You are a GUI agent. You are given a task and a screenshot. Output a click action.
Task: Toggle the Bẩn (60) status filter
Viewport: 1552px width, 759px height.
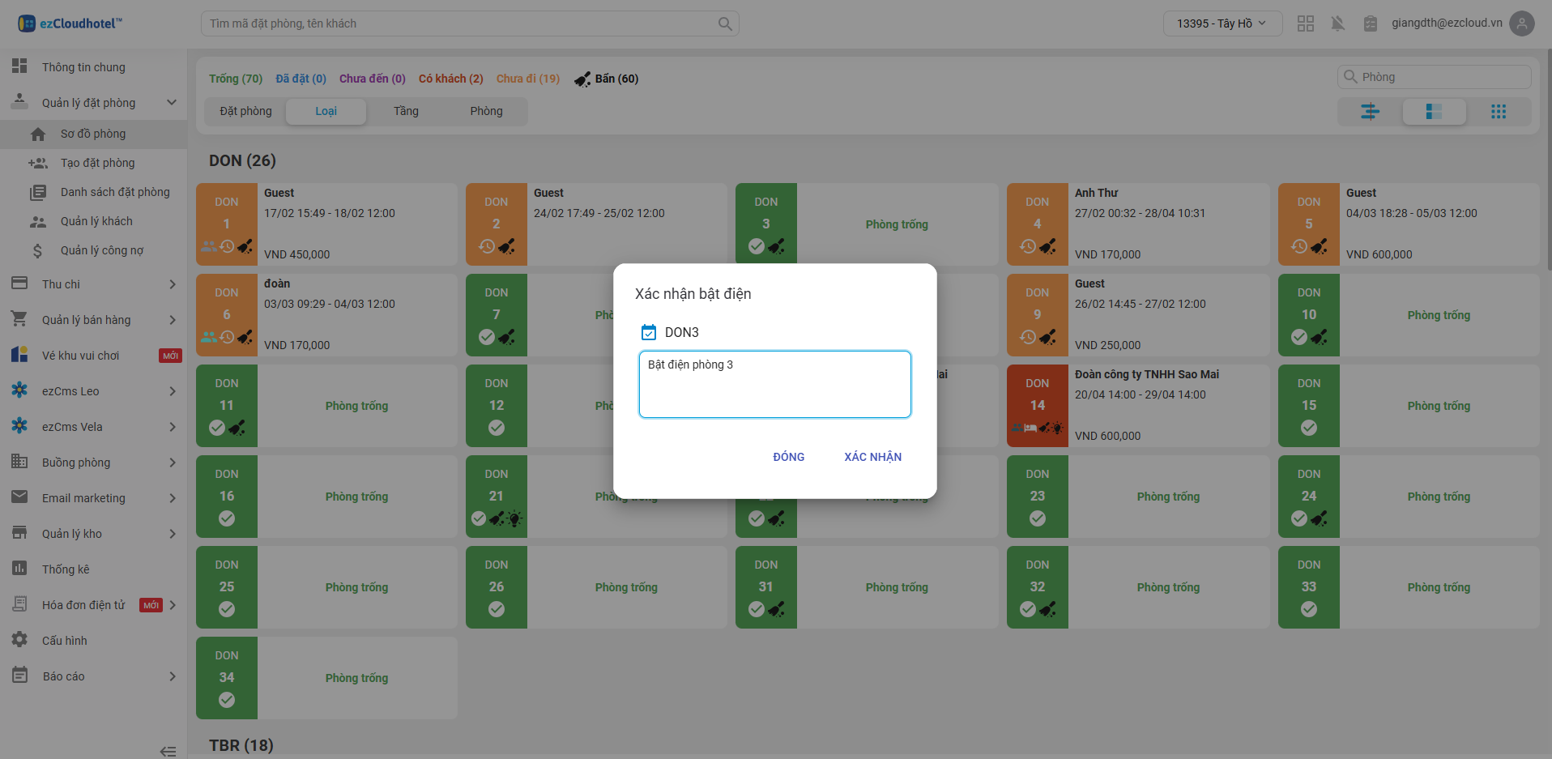click(607, 79)
